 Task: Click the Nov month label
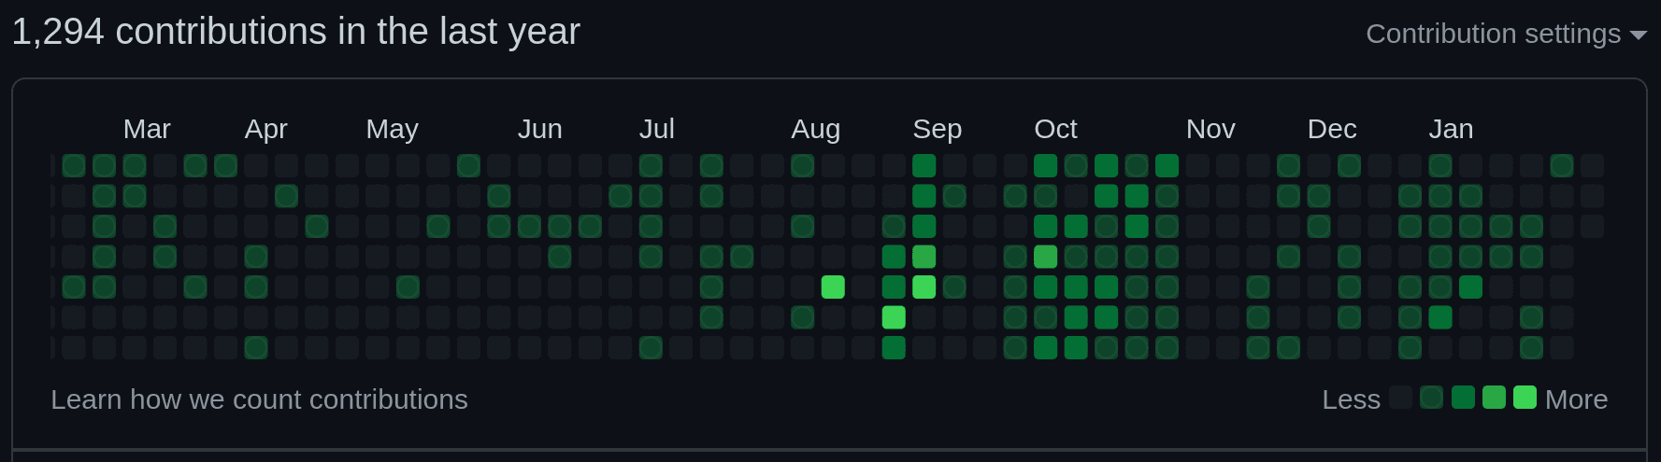(x=1210, y=129)
